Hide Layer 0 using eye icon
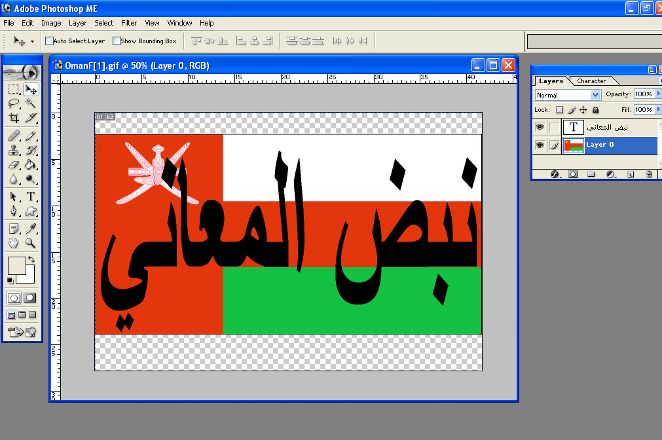Screen dimensions: 662x440 pyautogui.click(x=540, y=145)
